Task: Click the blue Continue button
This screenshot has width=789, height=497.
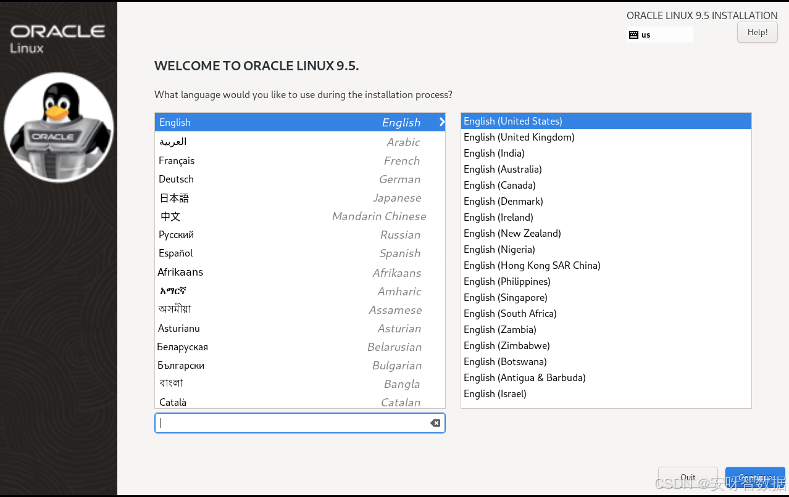Action: [755, 477]
